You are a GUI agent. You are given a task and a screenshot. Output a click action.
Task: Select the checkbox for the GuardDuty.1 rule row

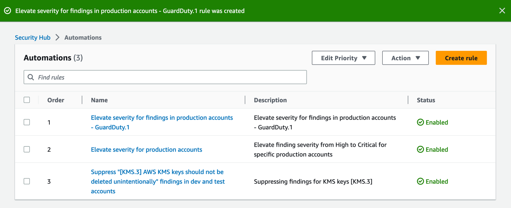click(27, 122)
